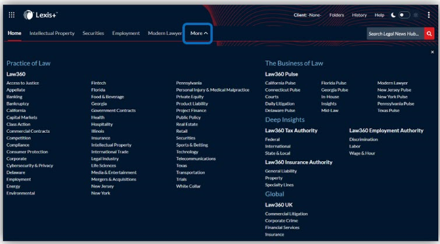Open the Media & Entertainment link
440x244 pixels.
[114, 172]
